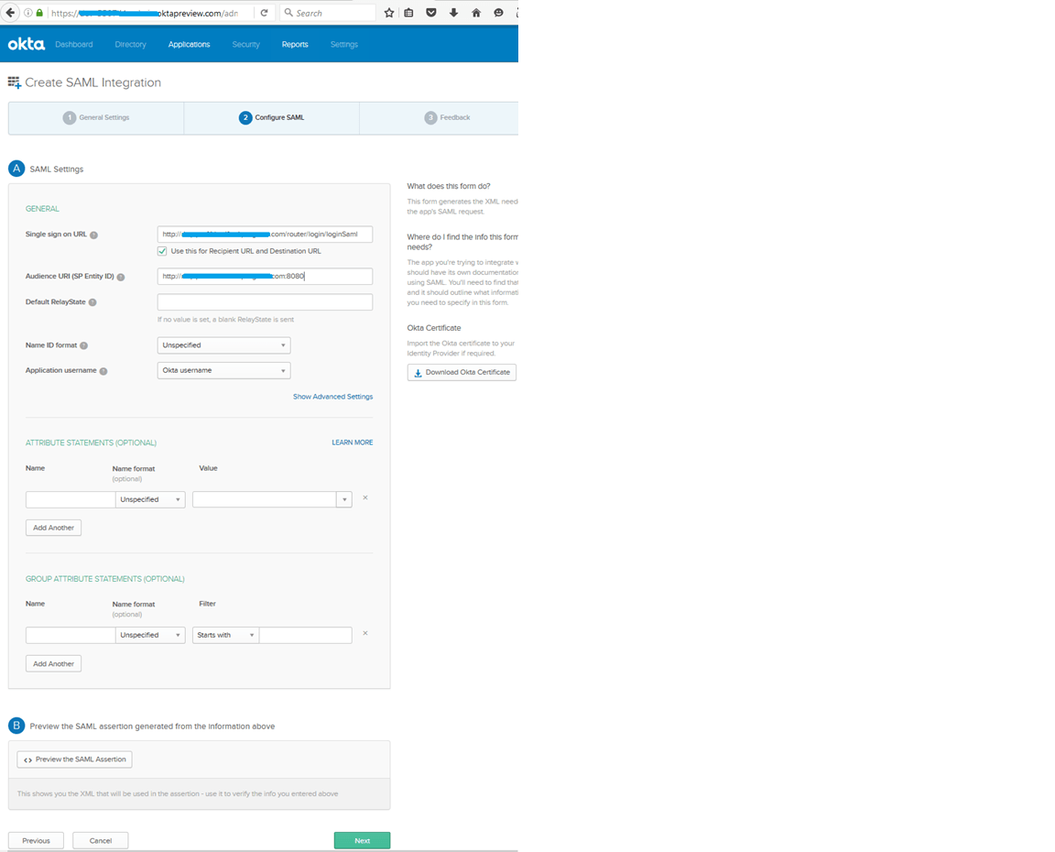Open group attribute Name format dropdown
Viewport: 1055px width, 852px height.
150,635
